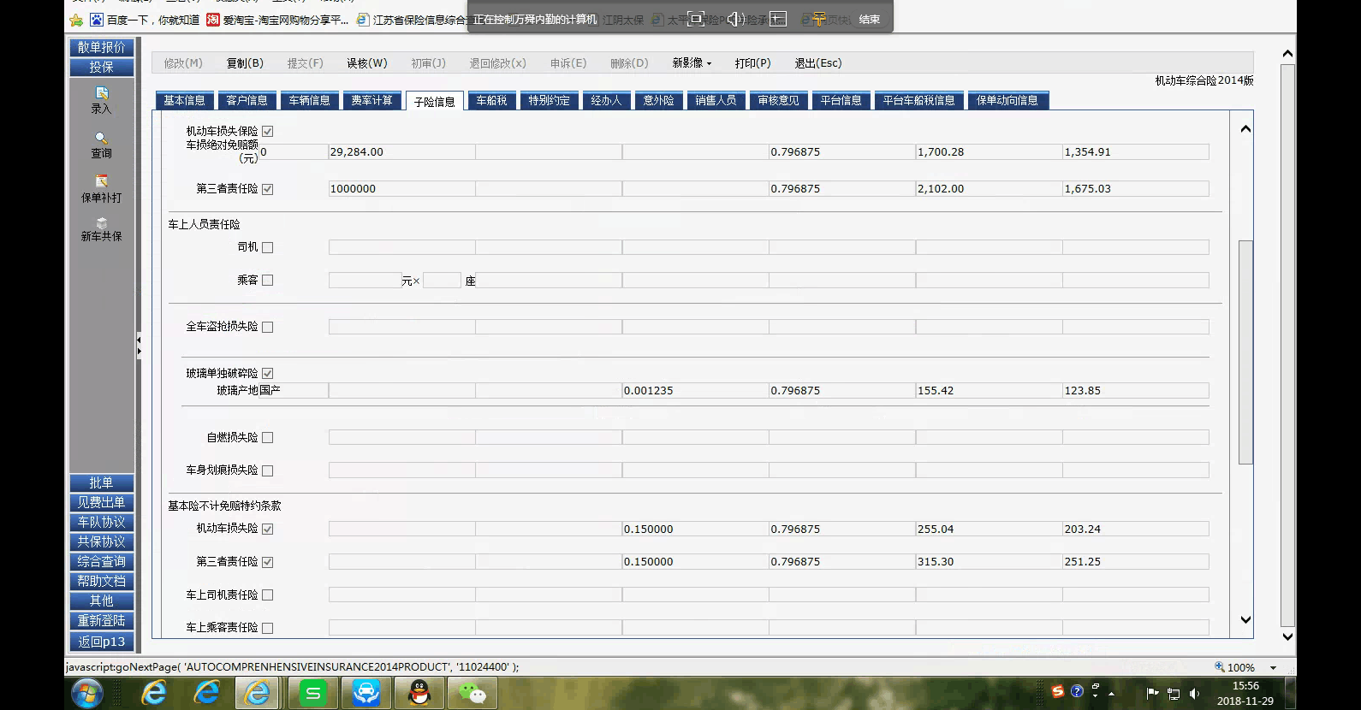Check the 车身划痕损失险 checkbox
Viewport: 1361px width, 710px height.
(267, 470)
